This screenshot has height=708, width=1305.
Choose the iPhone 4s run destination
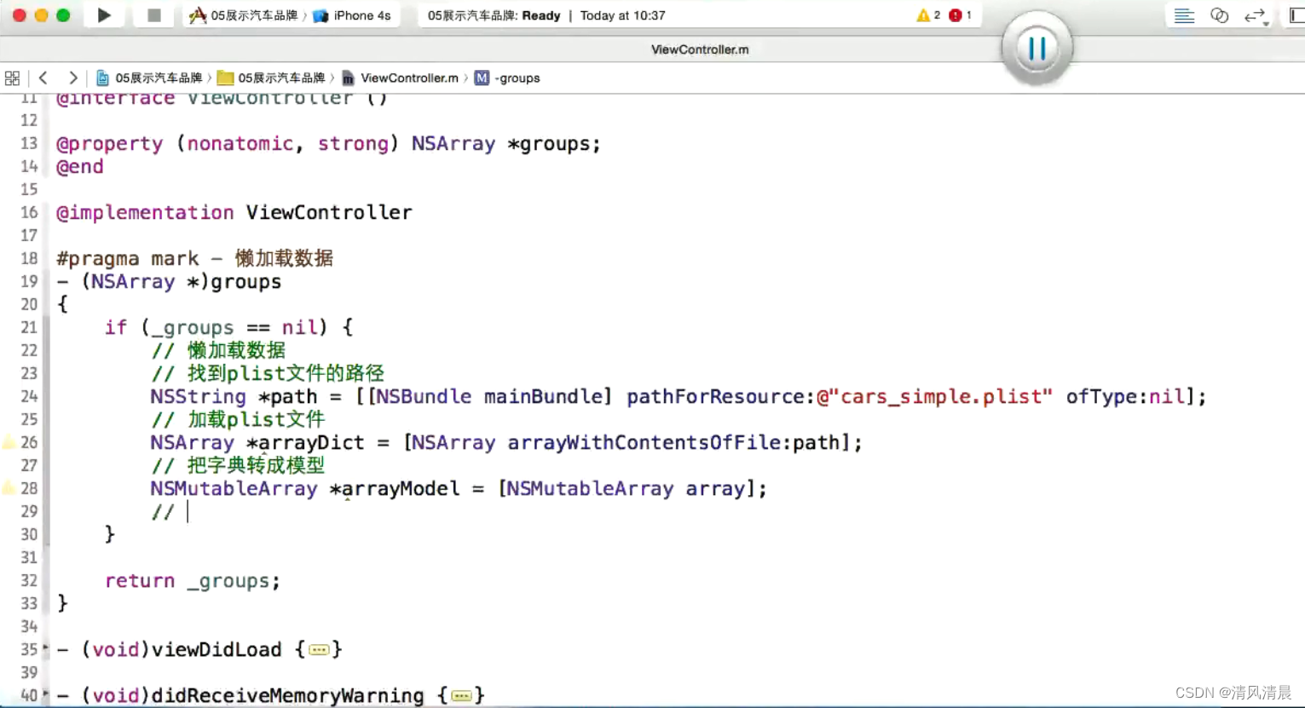(352, 15)
